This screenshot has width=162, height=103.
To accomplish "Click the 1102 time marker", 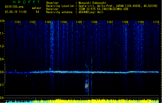I will [x=32, y=22].
